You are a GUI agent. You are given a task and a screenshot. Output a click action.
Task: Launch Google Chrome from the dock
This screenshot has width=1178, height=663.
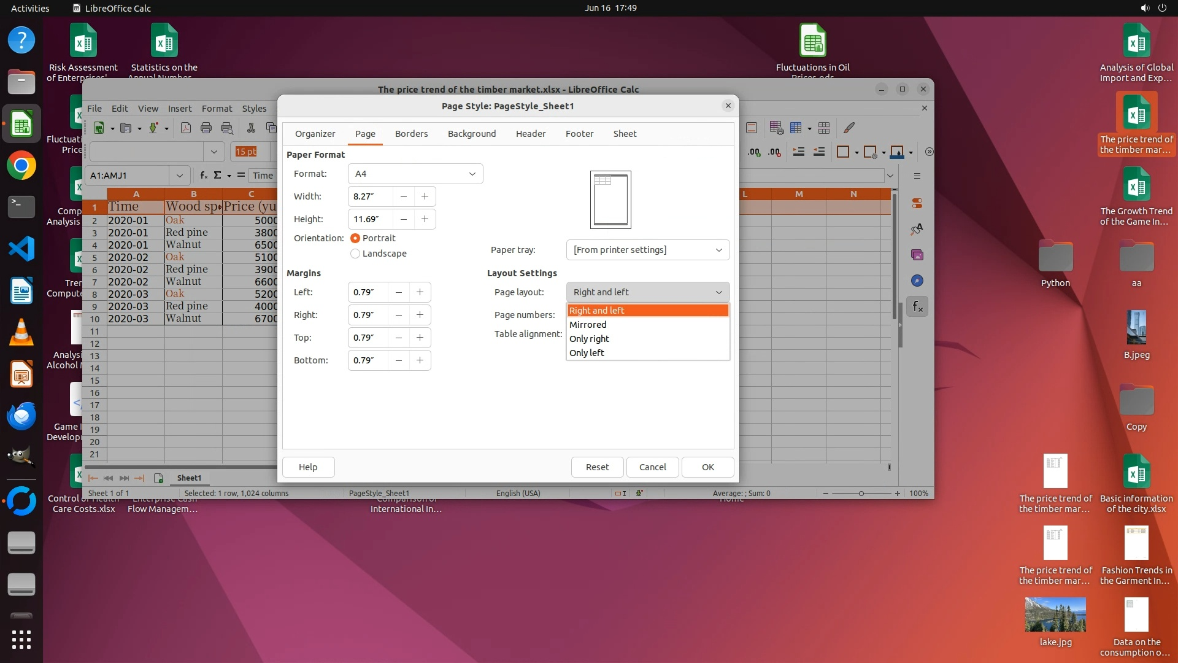(x=21, y=166)
